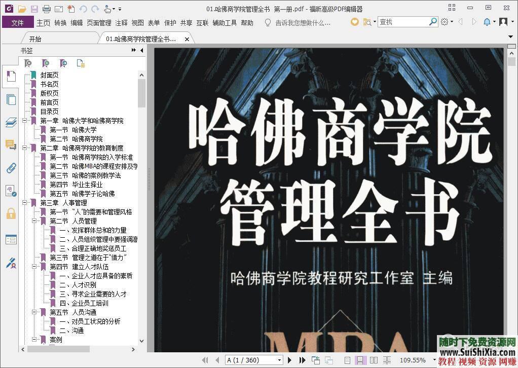This screenshot has width=518, height=368.
Task: Click the expand bookmarks double-arrow button
Action: (133, 50)
